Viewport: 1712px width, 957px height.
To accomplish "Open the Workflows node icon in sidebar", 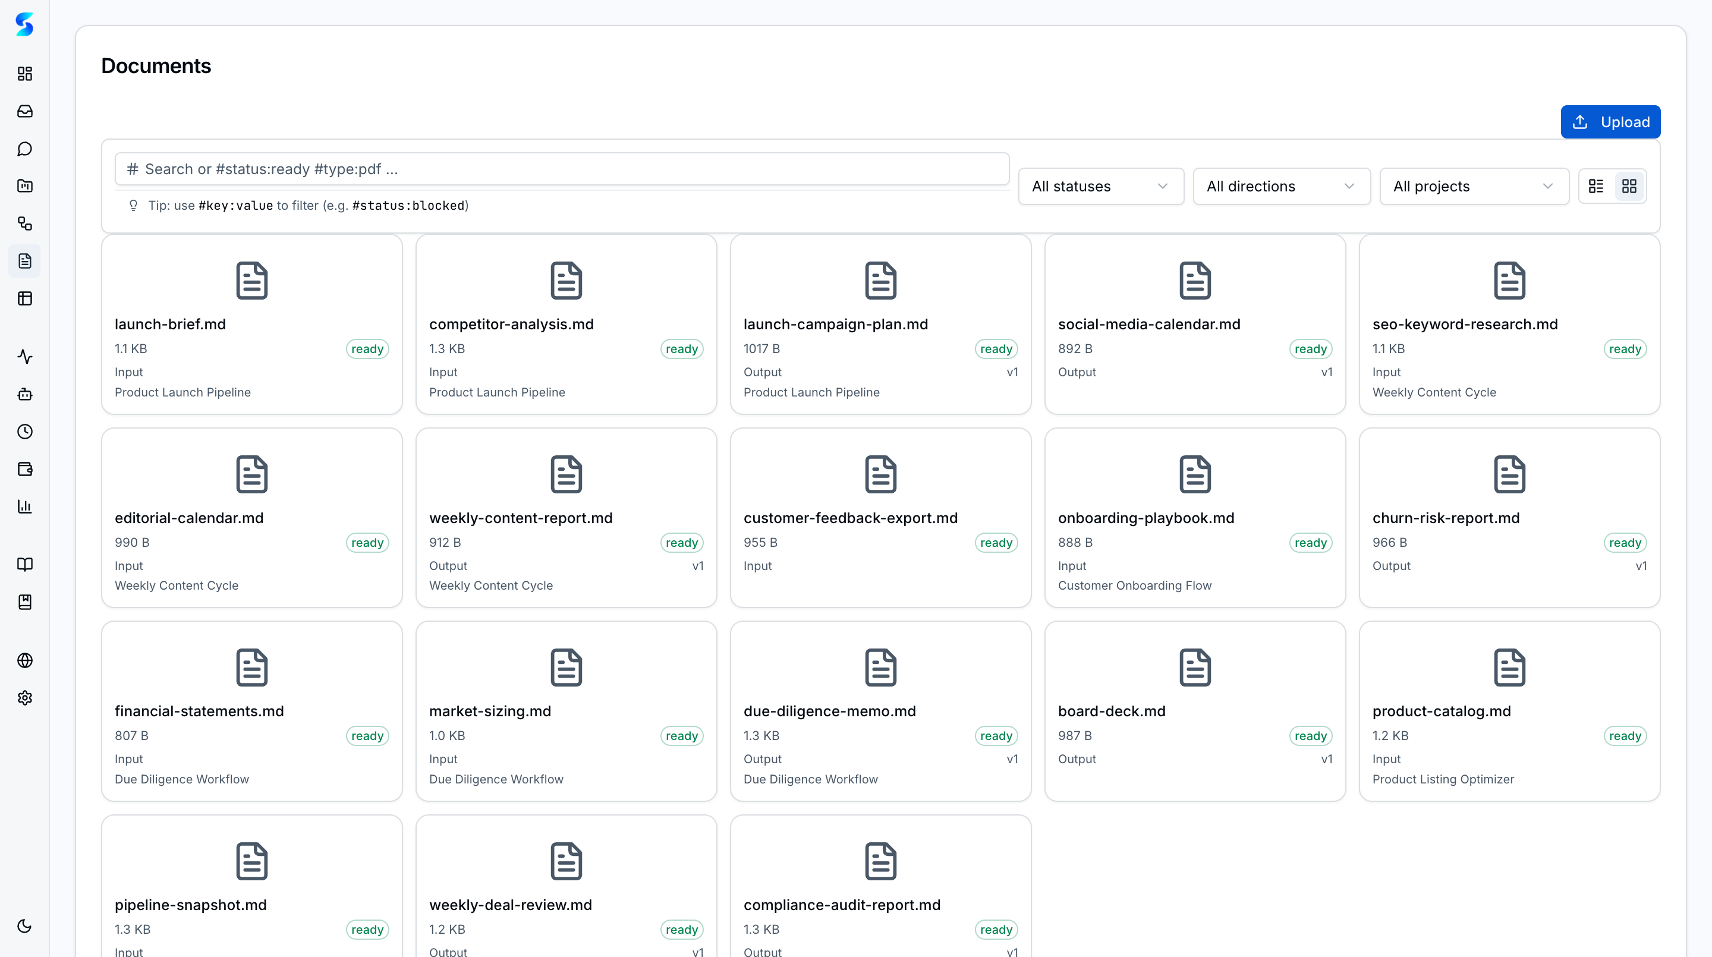I will coord(24,224).
